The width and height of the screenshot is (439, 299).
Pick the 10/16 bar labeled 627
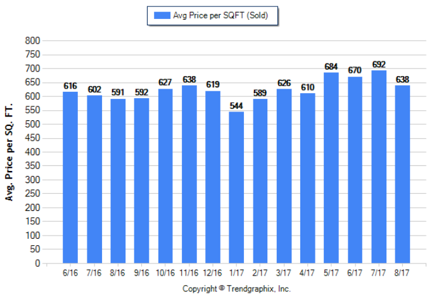(x=165, y=175)
